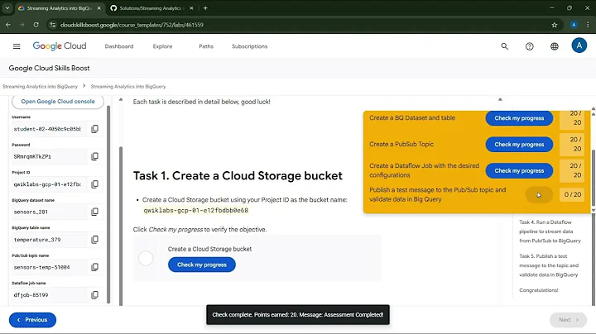The height and width of the screenshot is (334, 596).
Task: Collapse the score panel with the up arrow
Action: coord(500,99)
